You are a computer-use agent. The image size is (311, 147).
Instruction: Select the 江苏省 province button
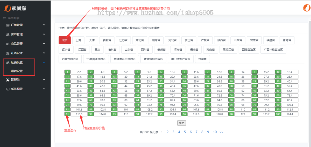click(123, 40)
